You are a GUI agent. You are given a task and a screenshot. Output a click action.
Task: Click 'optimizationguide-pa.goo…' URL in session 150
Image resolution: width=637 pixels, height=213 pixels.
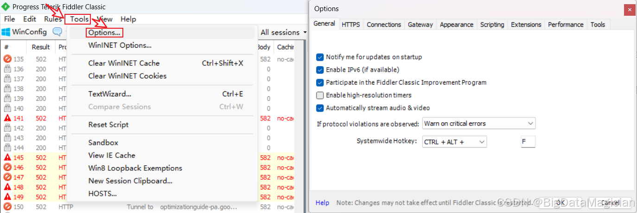(x=198, y=207)
